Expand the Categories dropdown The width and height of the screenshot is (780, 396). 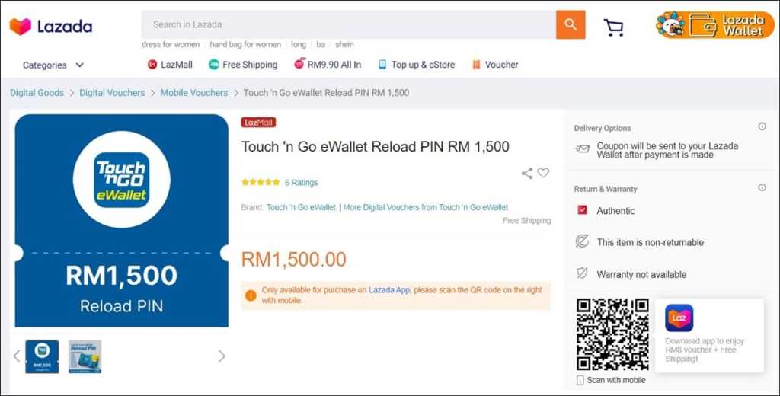coord(53,65)
